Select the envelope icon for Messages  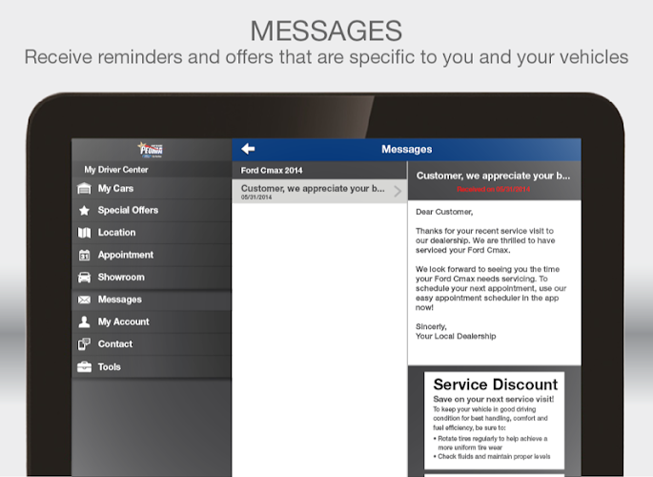tap(84, 300)
